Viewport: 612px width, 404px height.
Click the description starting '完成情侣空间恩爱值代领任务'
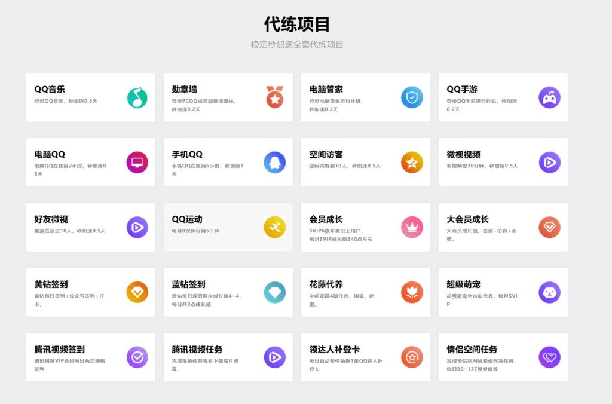(x=482, y=365)
